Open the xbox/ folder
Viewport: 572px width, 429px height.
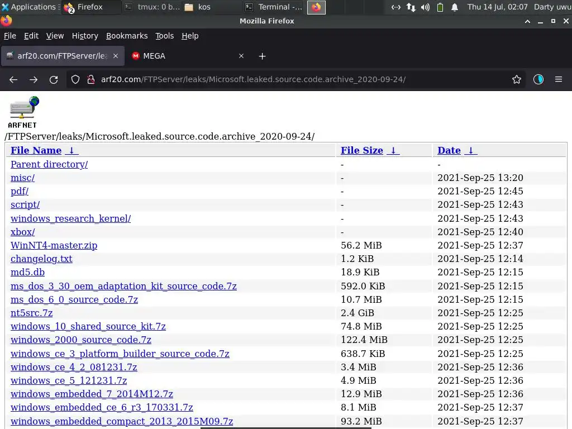point(22,232)
